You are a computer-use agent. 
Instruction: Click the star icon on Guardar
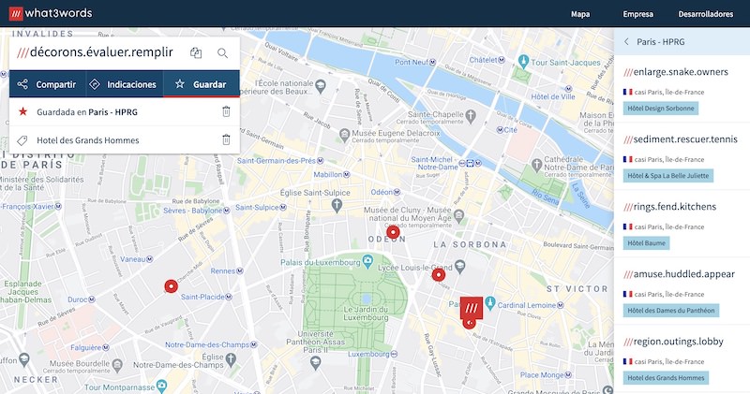[179, 84]
